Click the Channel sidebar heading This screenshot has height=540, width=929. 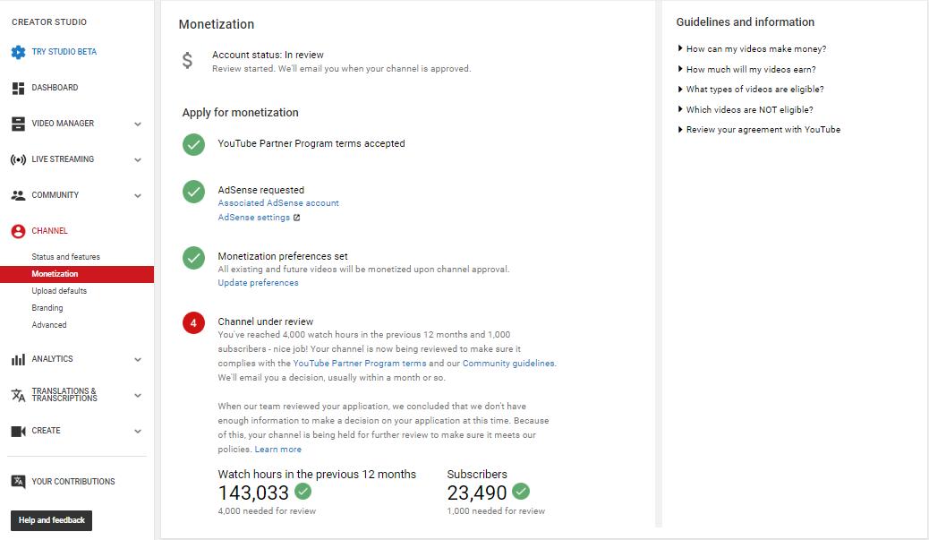pyautogui.click(x=50, y=231)
